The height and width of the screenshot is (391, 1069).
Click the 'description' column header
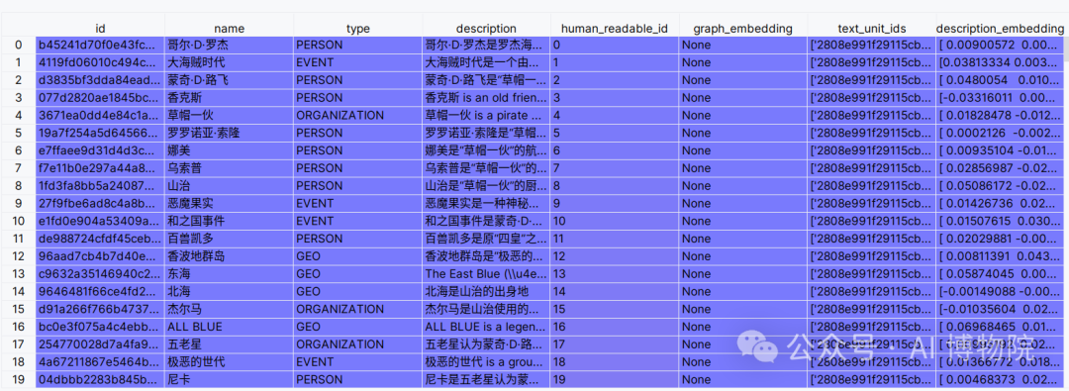[486, 29]
